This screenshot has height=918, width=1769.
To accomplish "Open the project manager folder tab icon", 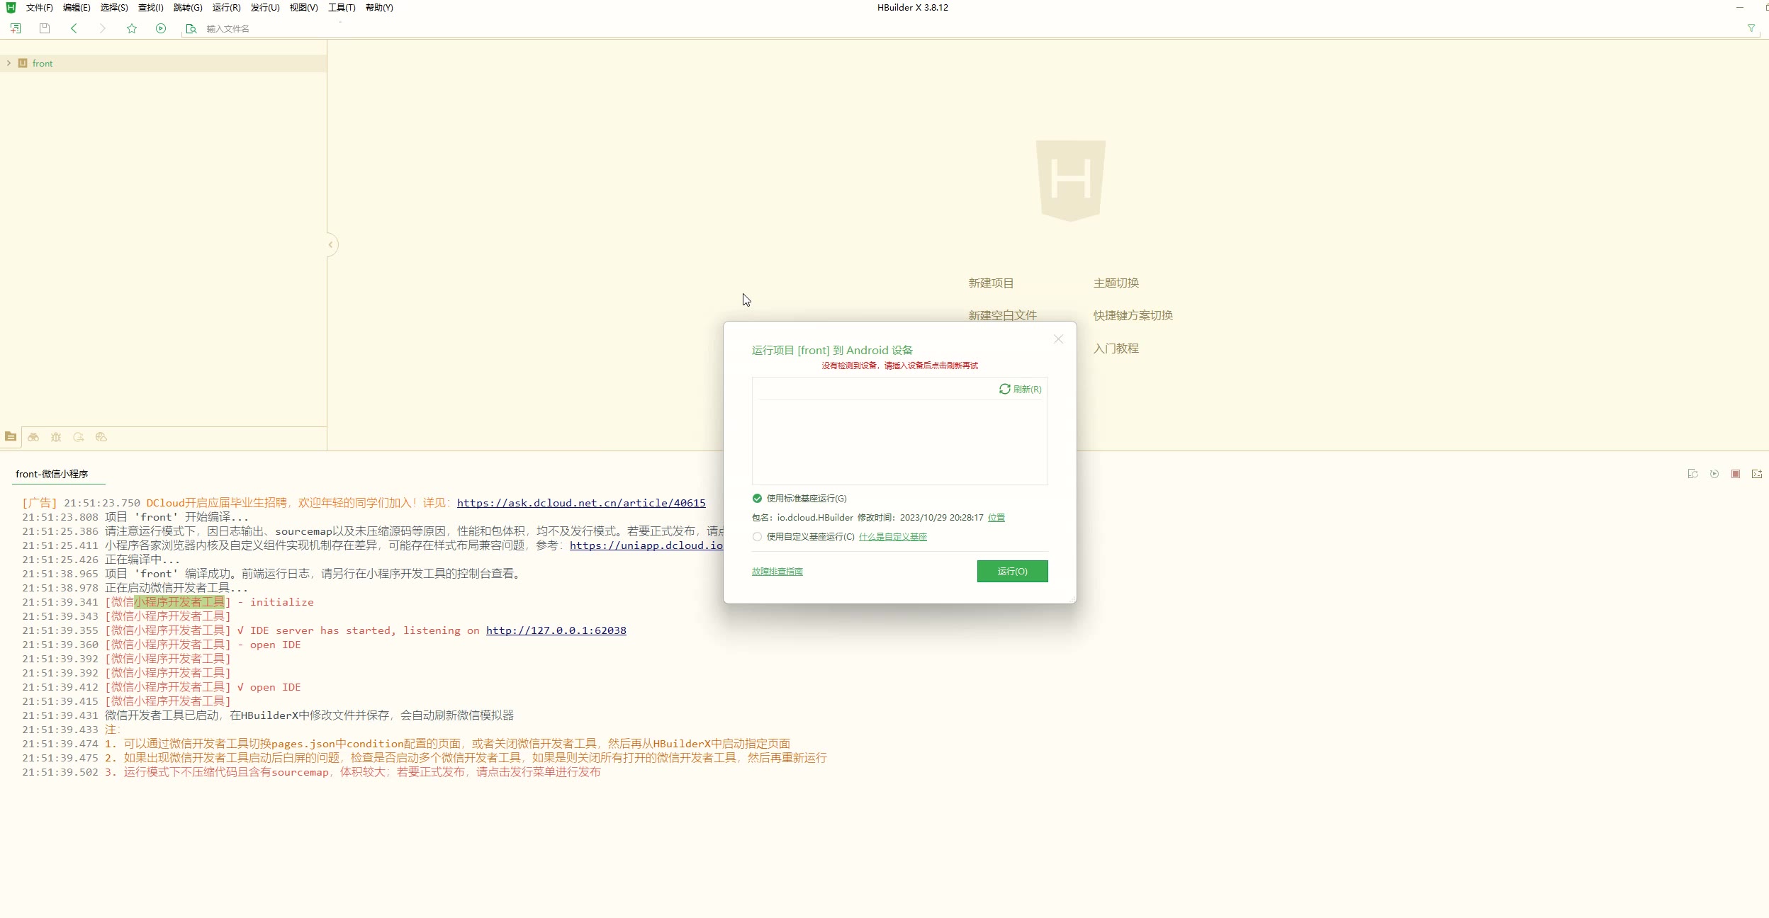I will pyautogui.click(x=11, y=437).
